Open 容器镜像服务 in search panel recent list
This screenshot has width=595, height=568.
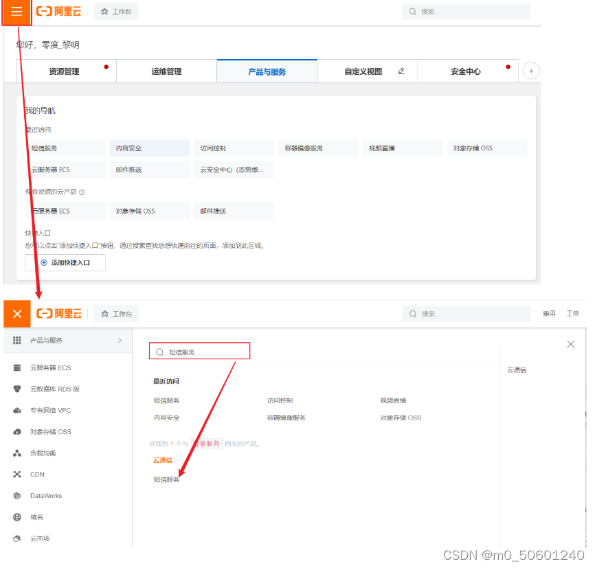286,418
